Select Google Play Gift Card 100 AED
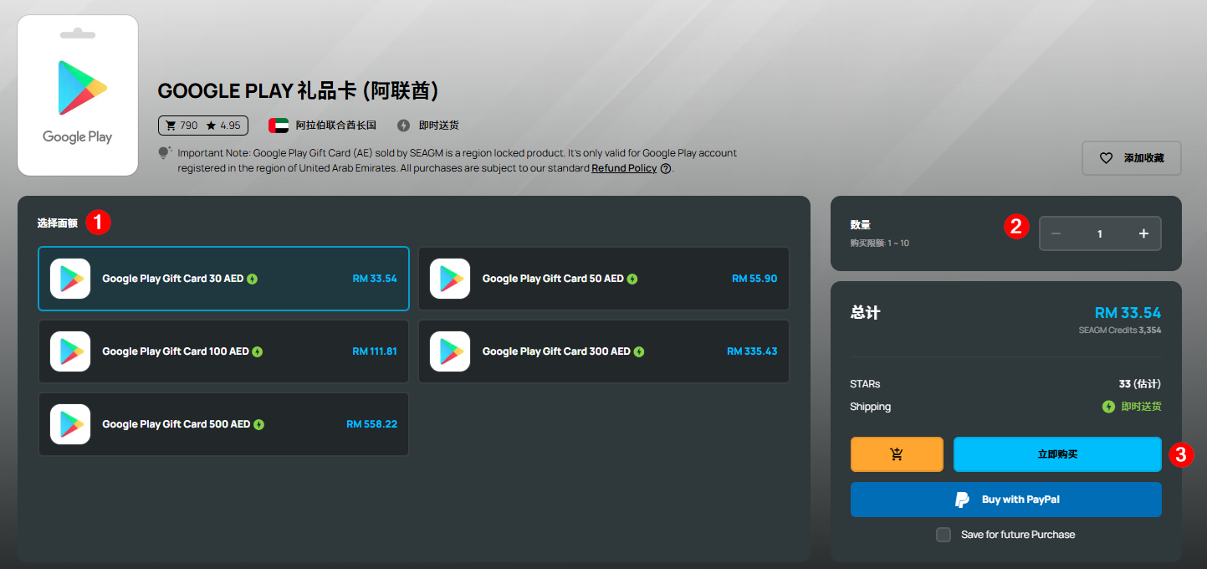This screenshot has height=569, width=1207. coord(223,351)
